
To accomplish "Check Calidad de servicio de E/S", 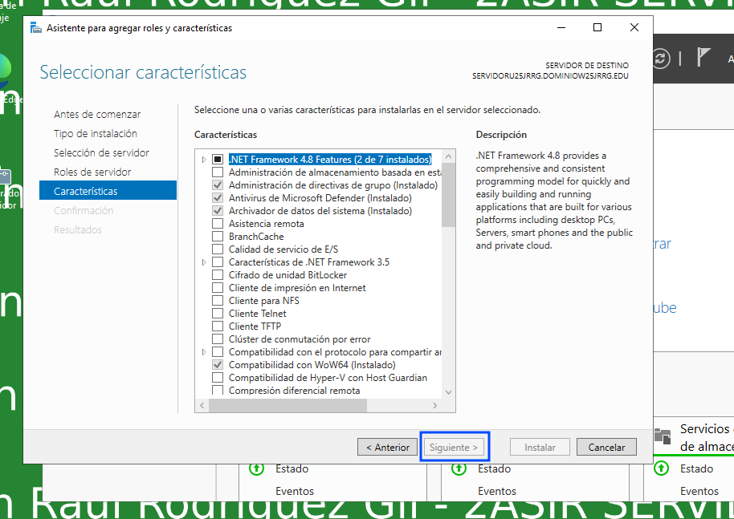I will (218, 249).
